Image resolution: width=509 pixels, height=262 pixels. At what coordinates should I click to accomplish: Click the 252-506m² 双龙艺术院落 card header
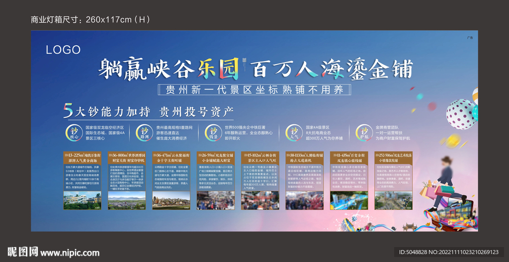(394, 158)
